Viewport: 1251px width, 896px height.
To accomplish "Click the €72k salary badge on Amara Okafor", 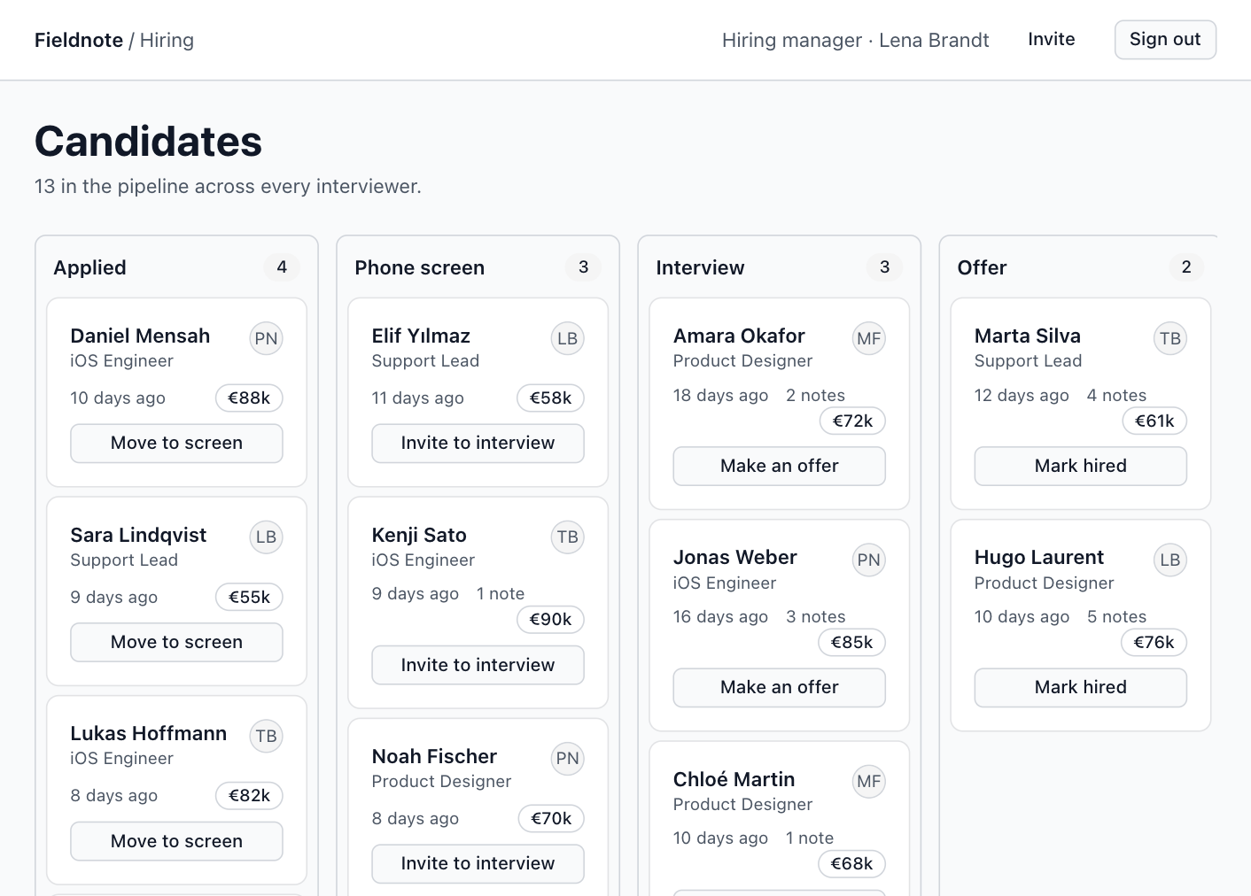I will [x=852, y=421].
